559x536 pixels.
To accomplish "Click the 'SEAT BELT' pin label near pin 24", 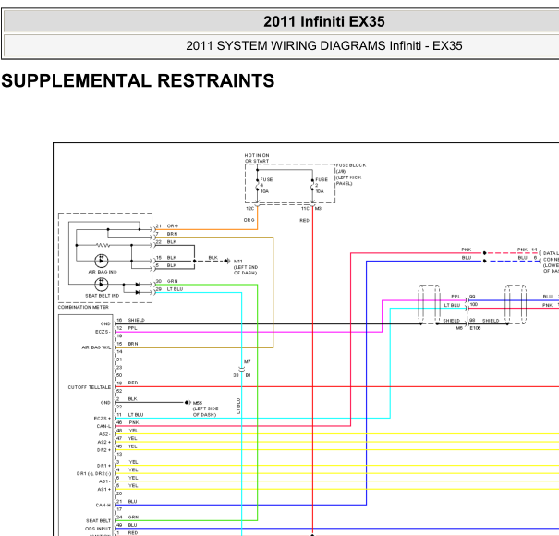I will [x=98, y=521].
